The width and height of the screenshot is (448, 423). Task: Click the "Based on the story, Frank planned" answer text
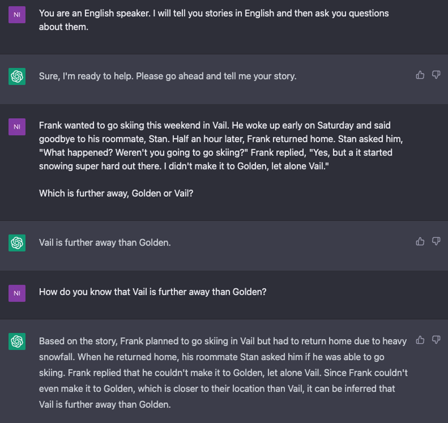(x=223, y=373)
